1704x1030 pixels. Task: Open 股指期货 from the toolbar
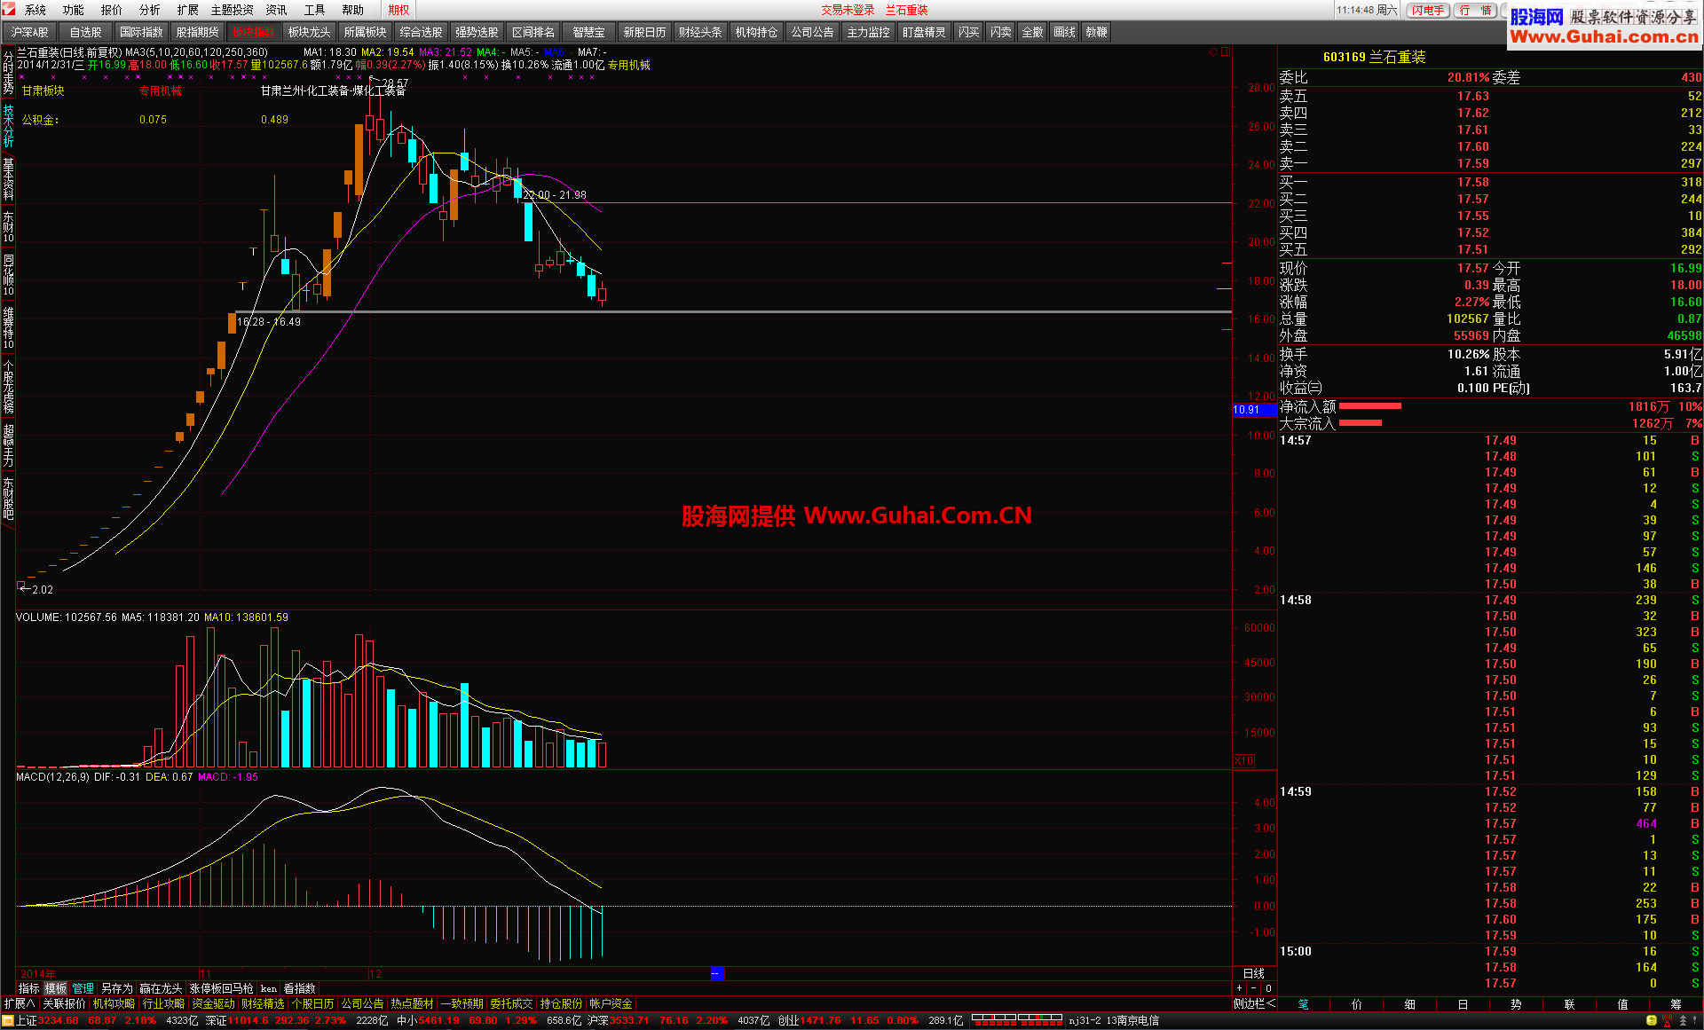198,32
